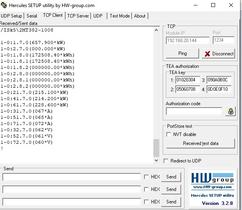Click the first Send text input field
Viewport: 242px width, 210px height.
tap(71, 177)
